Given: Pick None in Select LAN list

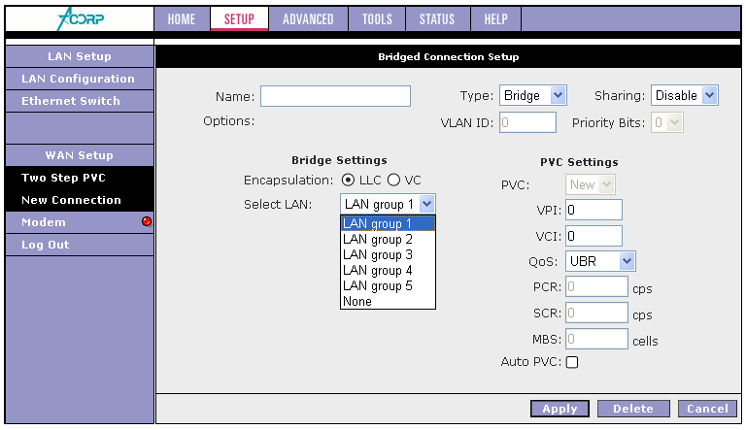Looking at the screenshot, I should coord(357,301).
